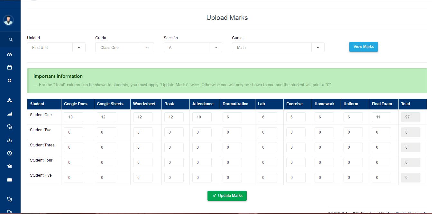Edit Student One's Final Exam mark
The height and width of the screenshot is (214, 432).
381,117
